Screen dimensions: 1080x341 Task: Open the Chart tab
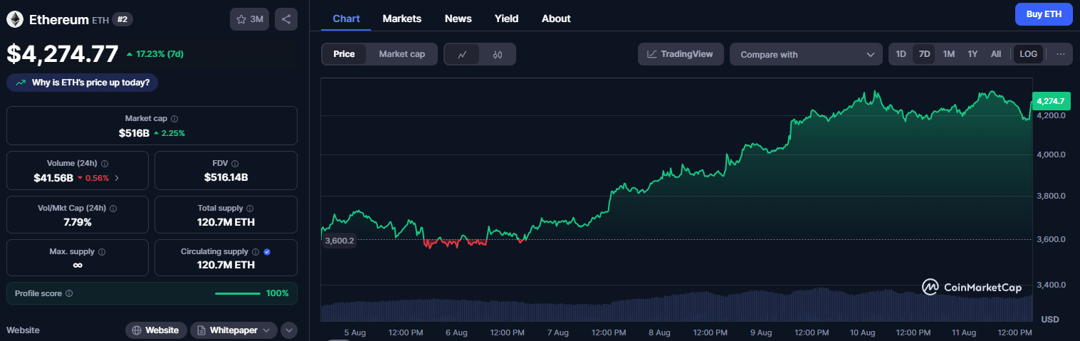point(346,19)
